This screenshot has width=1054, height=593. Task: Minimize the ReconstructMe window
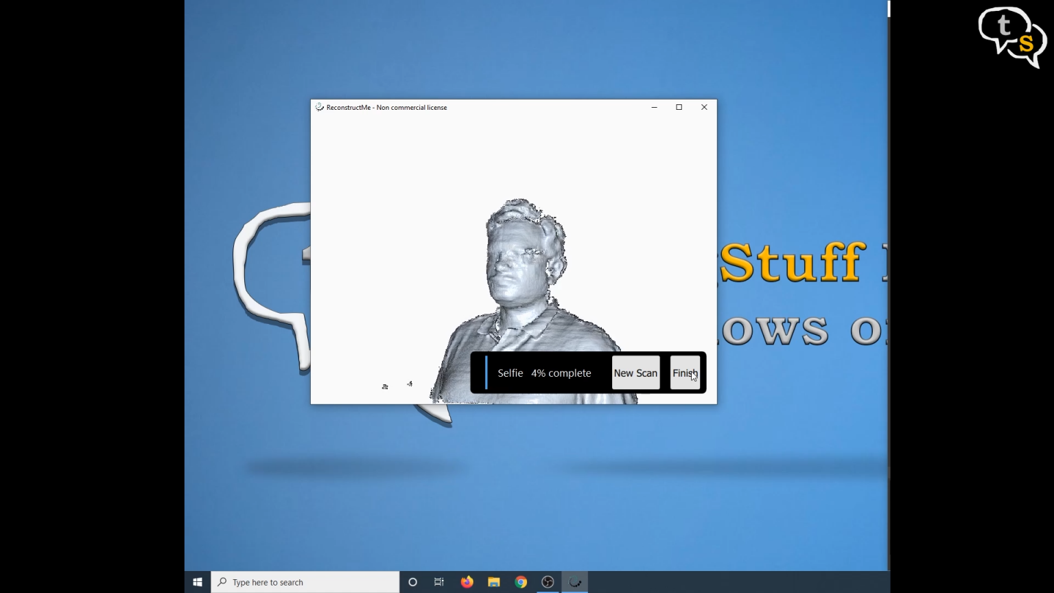coord(654,107)
